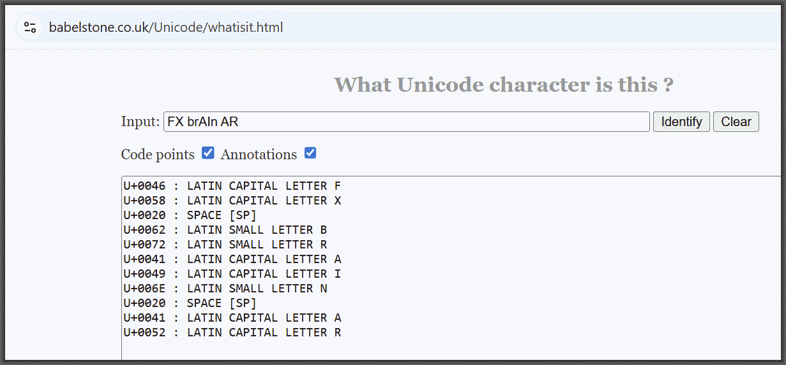Viewport: 786px width, 365px height.
Task: Click the site information icon in address bar
Action: [30, 27]
